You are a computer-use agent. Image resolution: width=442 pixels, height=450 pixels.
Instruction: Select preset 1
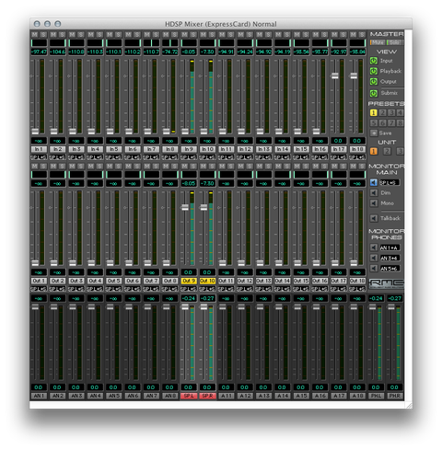point(373,113)
